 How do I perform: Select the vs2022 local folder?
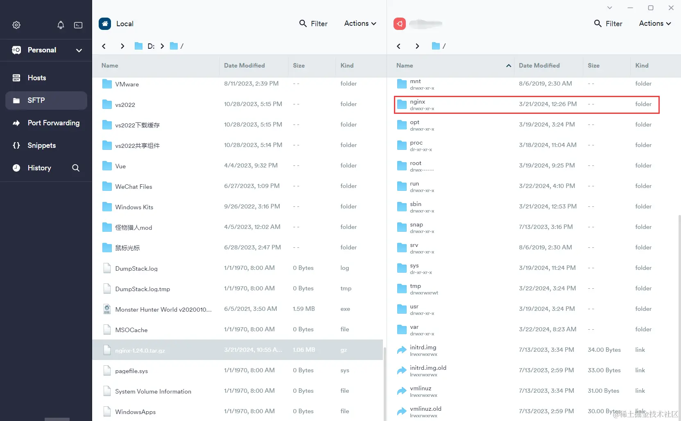click(x=238, y=104)
